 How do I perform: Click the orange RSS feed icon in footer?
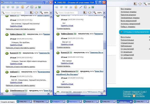coord(134,96)
